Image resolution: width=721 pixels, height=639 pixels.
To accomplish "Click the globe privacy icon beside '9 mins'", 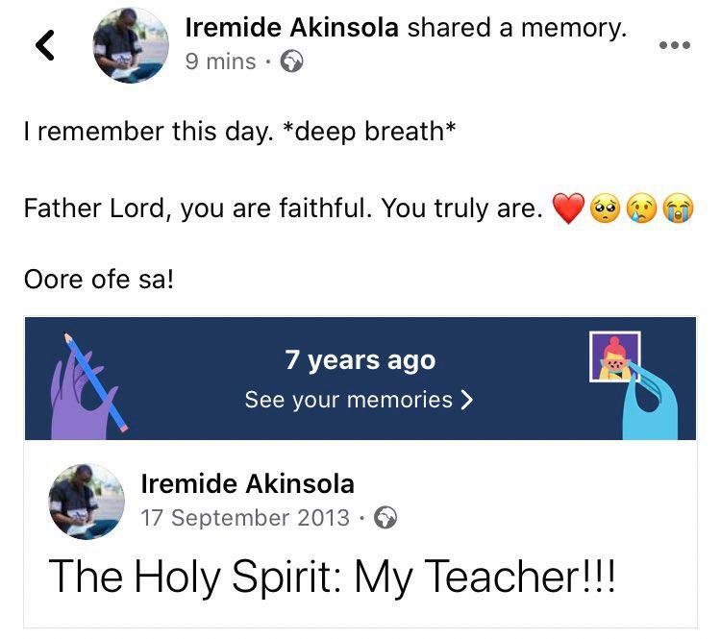I will point(291,61).
